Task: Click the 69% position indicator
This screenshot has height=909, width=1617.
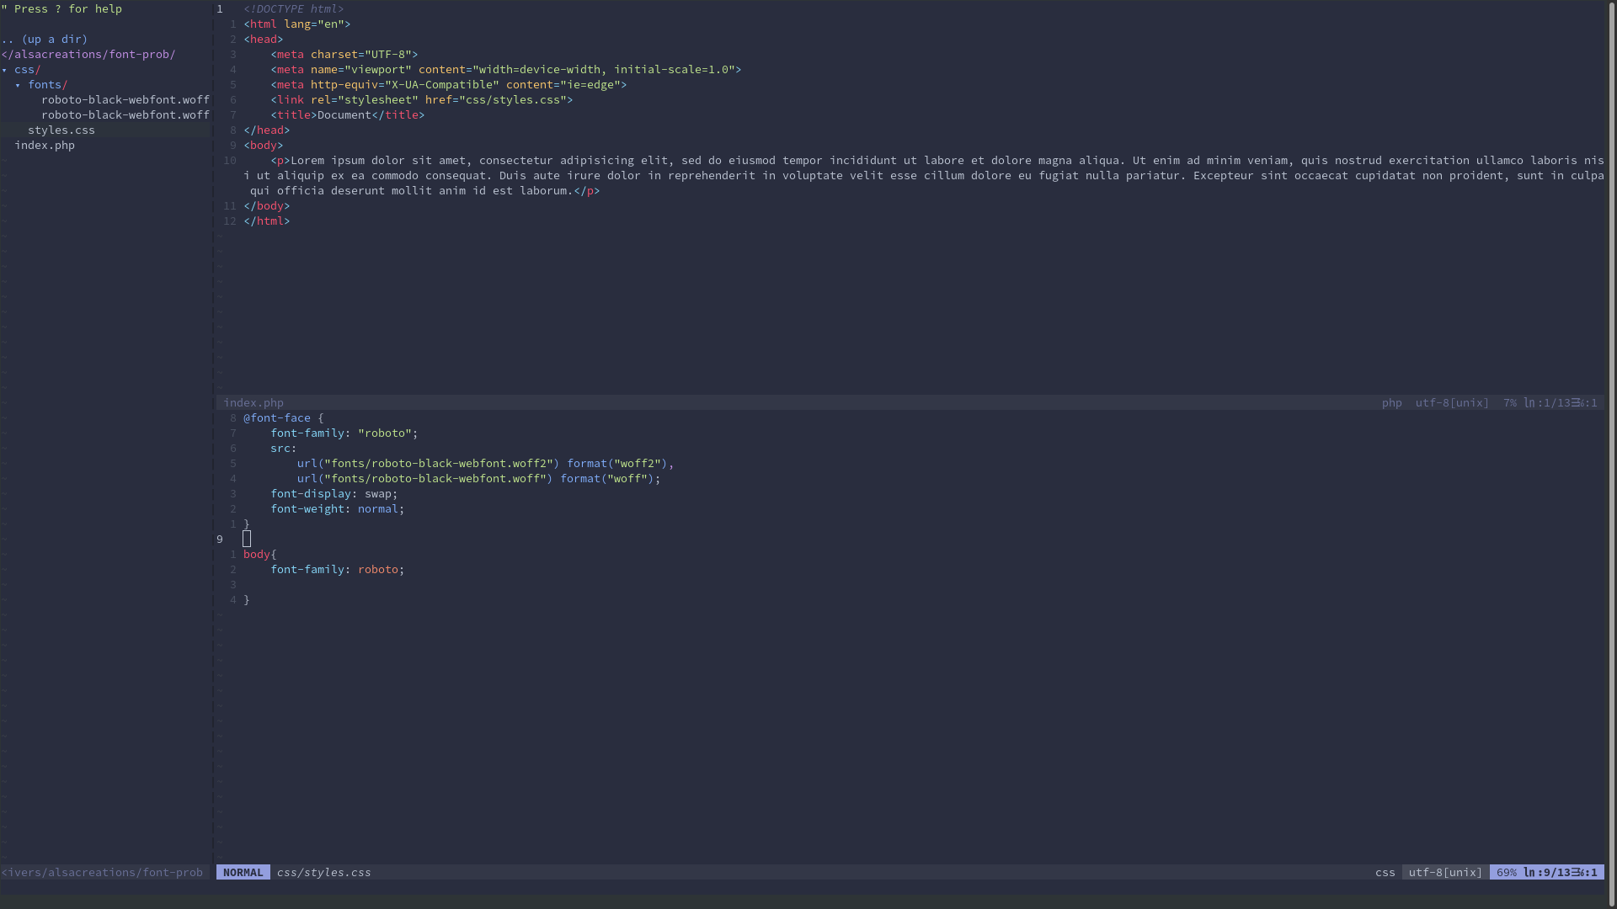Action: [x=1506, y=873]
